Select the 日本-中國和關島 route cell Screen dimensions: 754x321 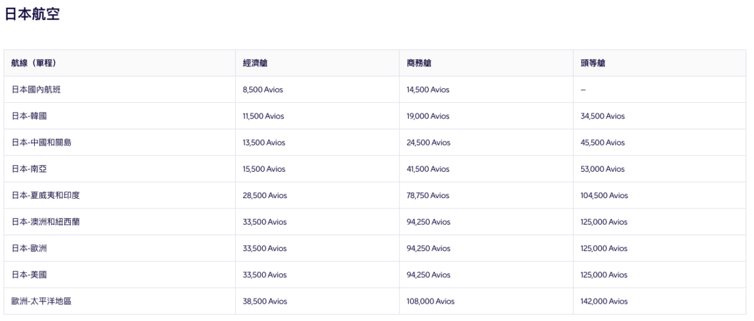[41, 143]
